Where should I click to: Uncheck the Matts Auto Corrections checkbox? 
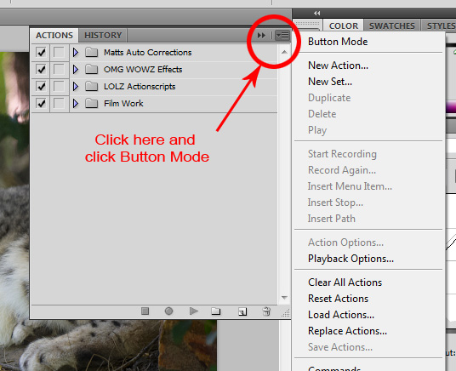[41, 53]
